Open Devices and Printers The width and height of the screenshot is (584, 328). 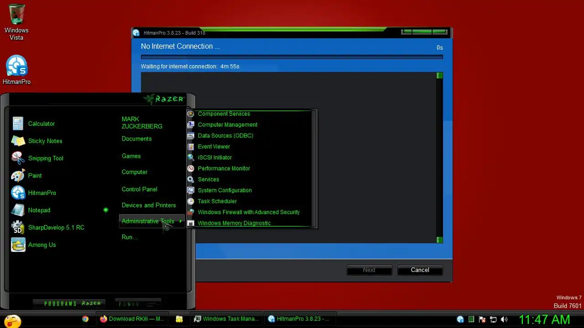[148, 205]
